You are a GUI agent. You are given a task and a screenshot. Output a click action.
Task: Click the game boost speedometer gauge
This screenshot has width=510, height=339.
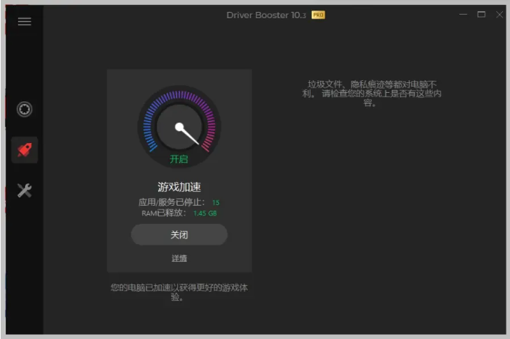(x=179, y=127)
